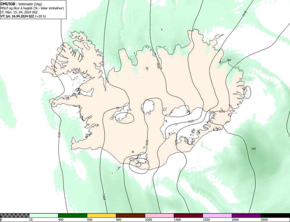Click the 1022 isobar label in south Iceland
Screen dimensions: 290x222
pos(147,143)
